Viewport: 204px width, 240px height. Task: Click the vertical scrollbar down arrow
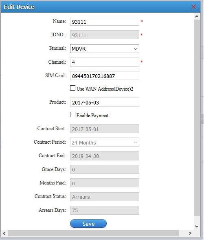197,226
